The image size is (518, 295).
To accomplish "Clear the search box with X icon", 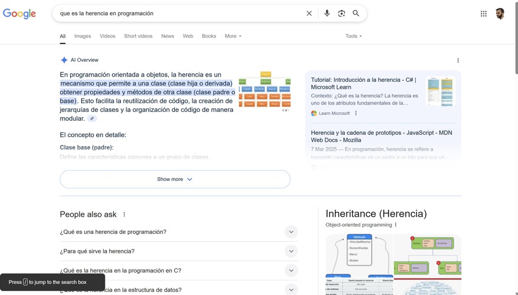I will pyautogui.click(x=309, y=14).
